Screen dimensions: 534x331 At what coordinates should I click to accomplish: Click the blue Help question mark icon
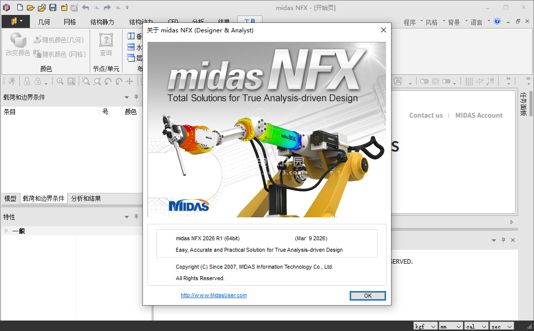(x=497, y=21)
